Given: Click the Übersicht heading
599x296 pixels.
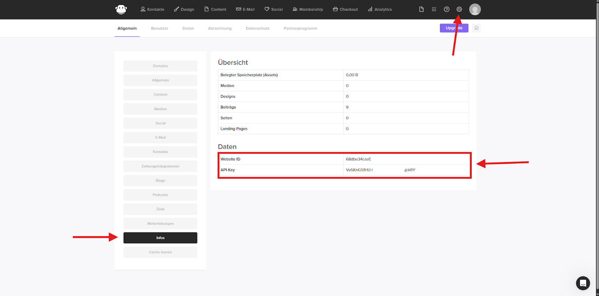Looking at the screenshot, I should [233, 62].
